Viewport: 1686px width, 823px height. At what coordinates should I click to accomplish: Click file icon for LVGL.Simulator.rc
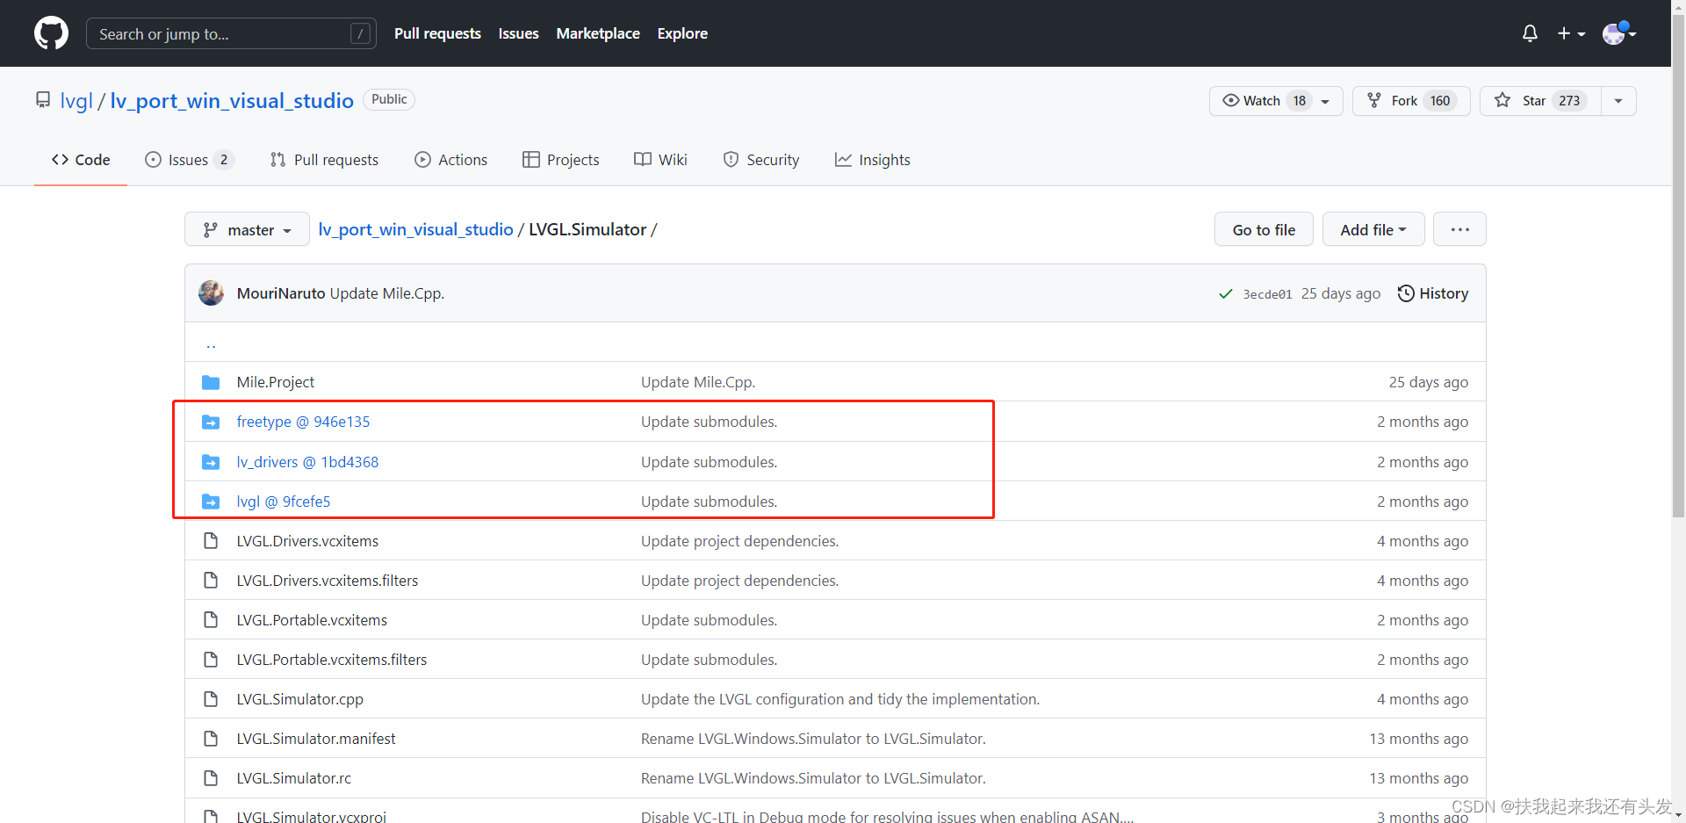(x=211, y=778)
